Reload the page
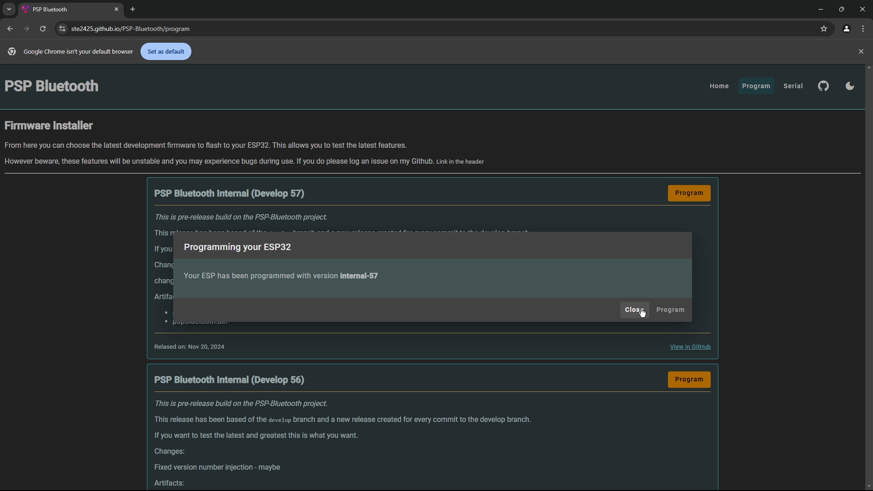Image resolution: width=873 pixels, height=491 pixels. point(43,29)
